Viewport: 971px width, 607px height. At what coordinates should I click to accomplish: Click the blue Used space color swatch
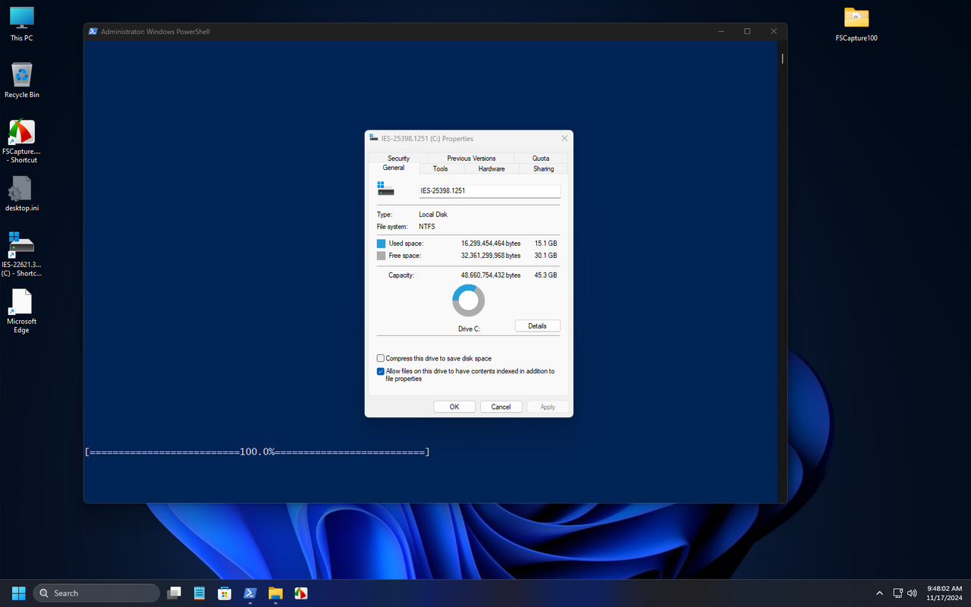(x=381, y=244)
